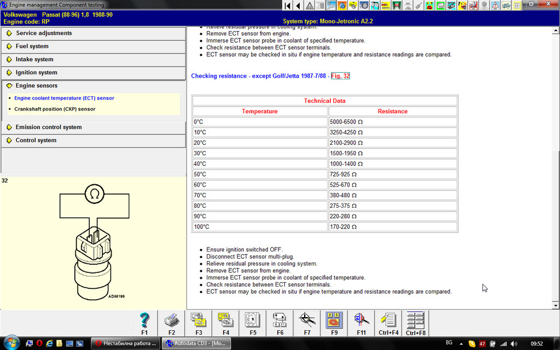Open the Ctrl+F4 notes icon
Image resolution: width=560 pixels, height=350 pixels.
coord(388,320)
